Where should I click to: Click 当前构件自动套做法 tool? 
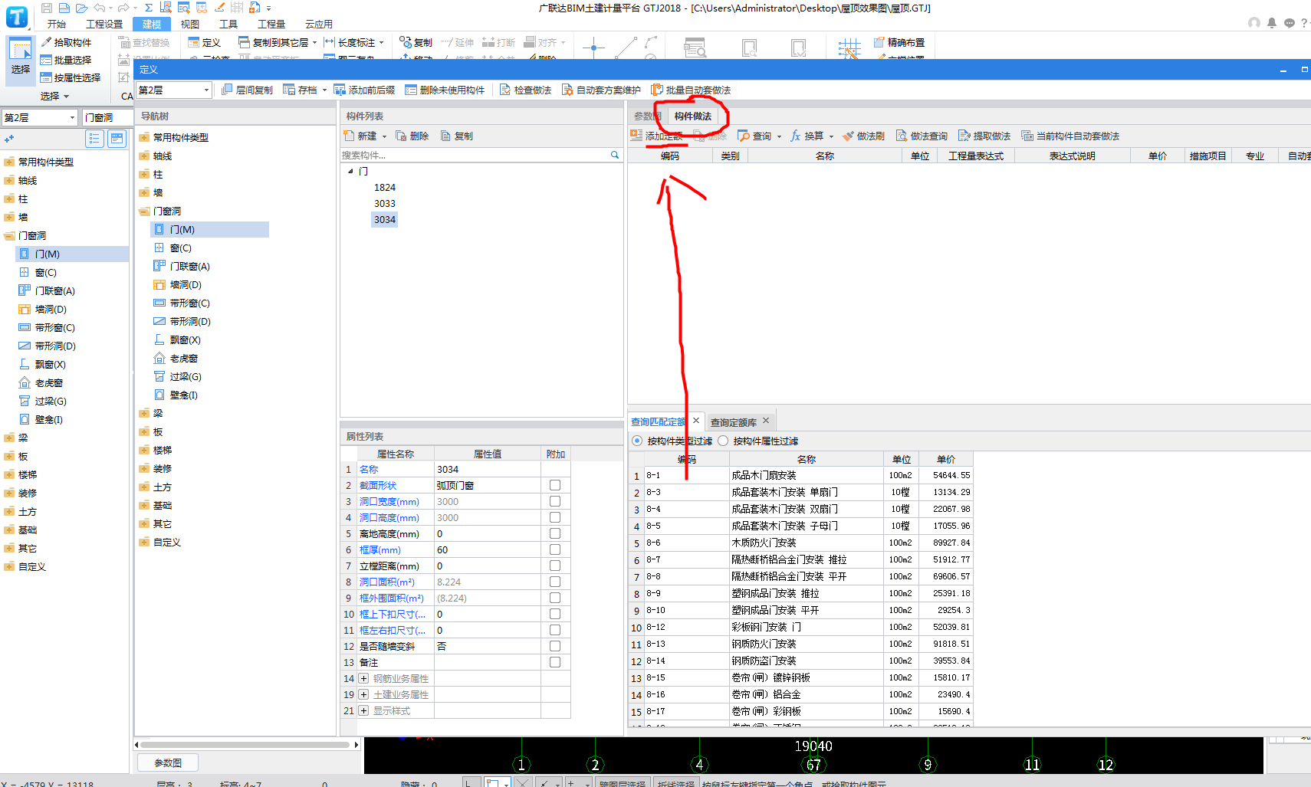tap(1070, 136)
